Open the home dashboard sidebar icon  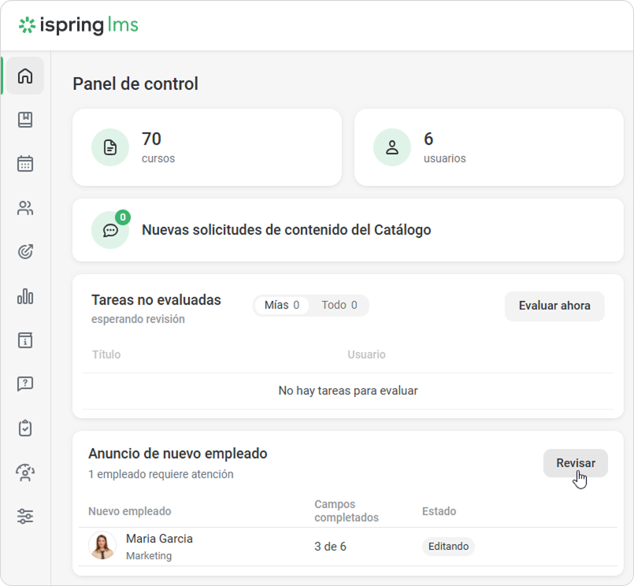point(25,76)
